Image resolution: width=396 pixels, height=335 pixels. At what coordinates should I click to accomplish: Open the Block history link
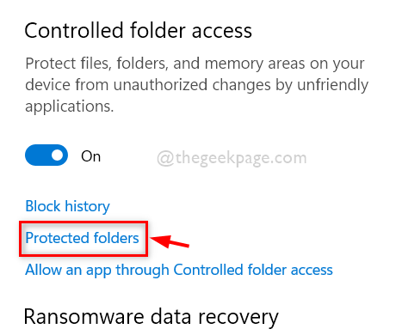click(x=67, y=206)
